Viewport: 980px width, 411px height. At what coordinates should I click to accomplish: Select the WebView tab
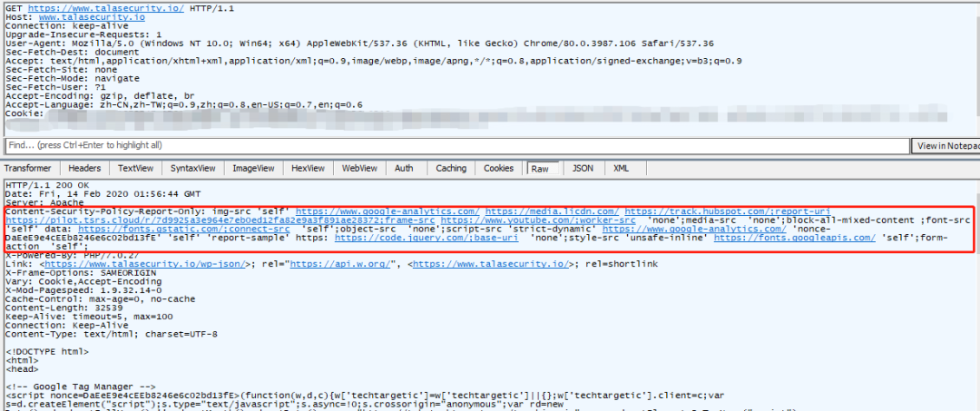pyautogui.click(x=359, y=169)
